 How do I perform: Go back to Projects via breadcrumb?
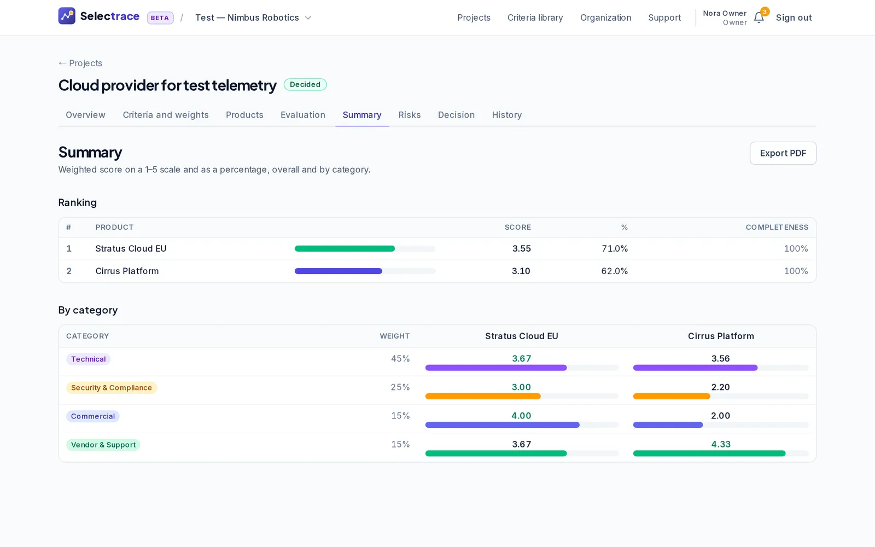click(x=80, y=63)
